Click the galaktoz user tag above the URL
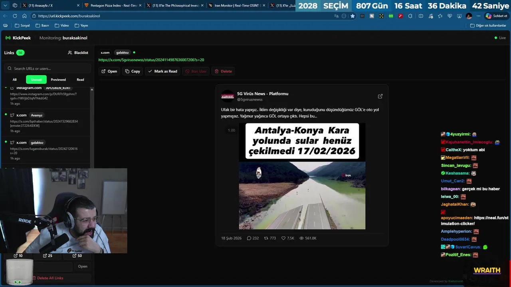 [123, 53]
